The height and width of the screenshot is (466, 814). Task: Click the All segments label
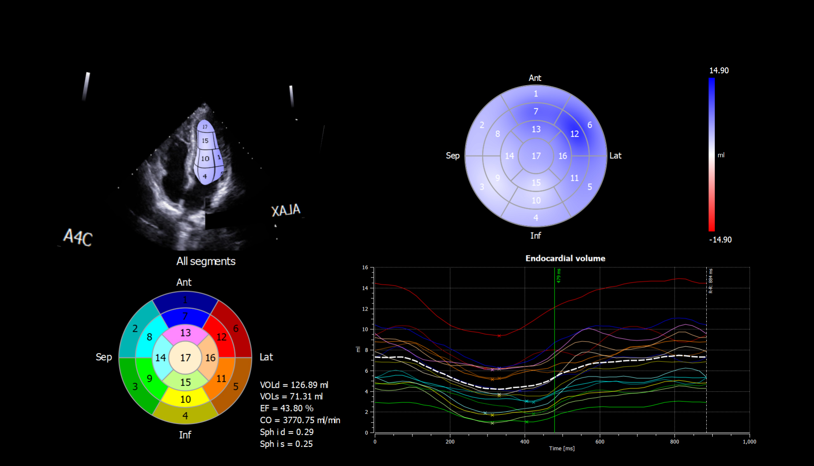coord(206,261)
